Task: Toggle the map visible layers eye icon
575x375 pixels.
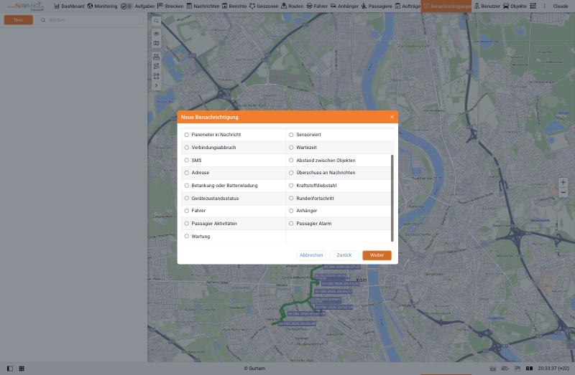Action: tap(156, 34)
